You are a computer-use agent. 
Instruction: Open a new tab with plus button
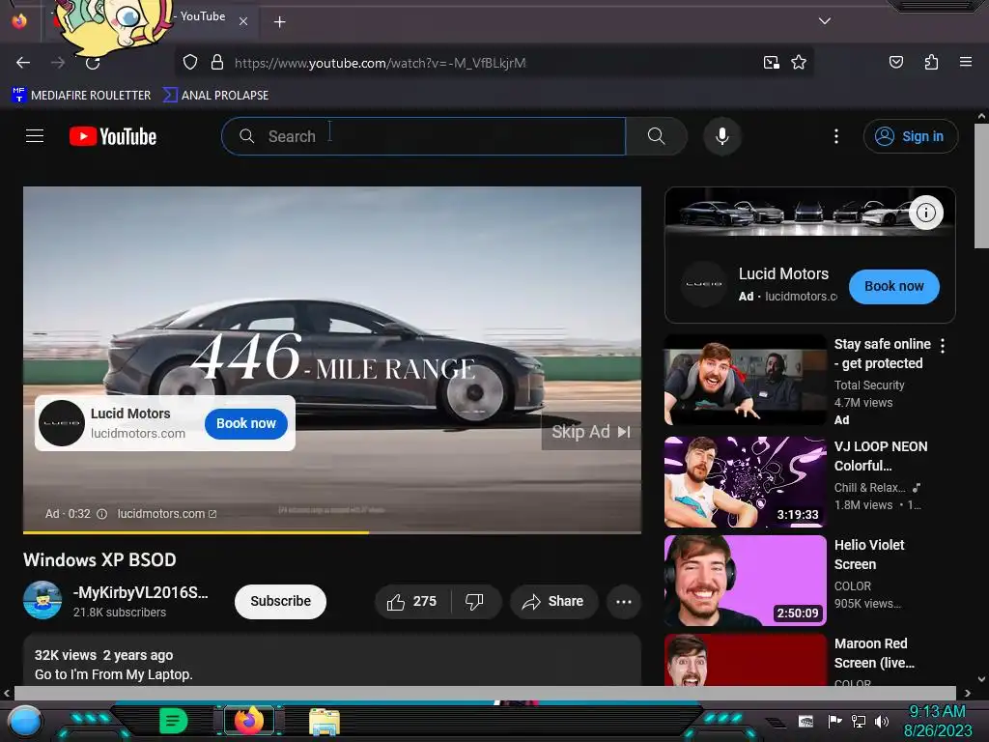click(279, 22)
